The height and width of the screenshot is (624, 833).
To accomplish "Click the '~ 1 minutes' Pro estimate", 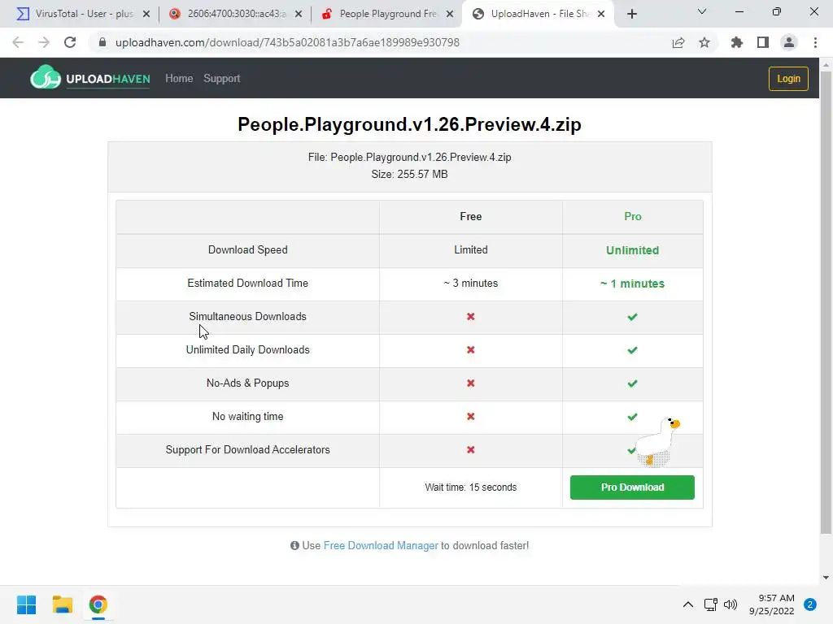I will tap(632, 284).
